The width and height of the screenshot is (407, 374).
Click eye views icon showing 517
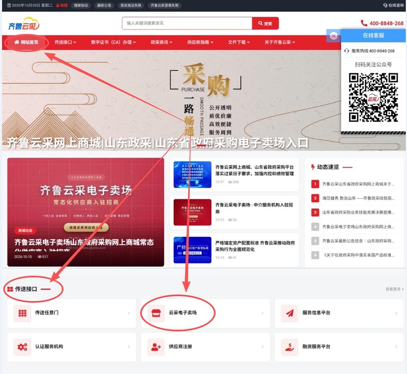pyautogui.click(x=39, y=257)
